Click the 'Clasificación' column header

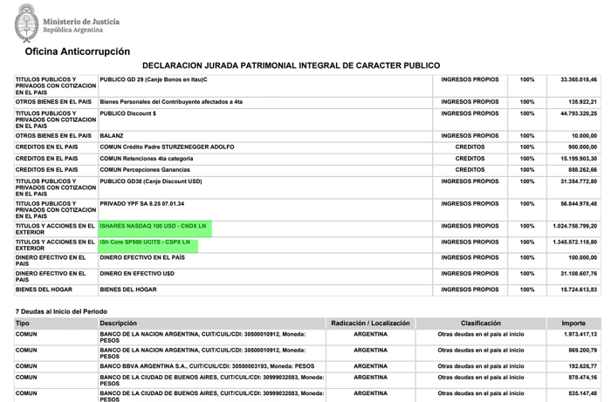(x=480, y=324)
